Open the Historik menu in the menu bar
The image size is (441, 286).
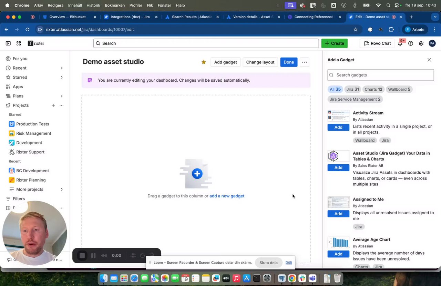coord(93,6)
